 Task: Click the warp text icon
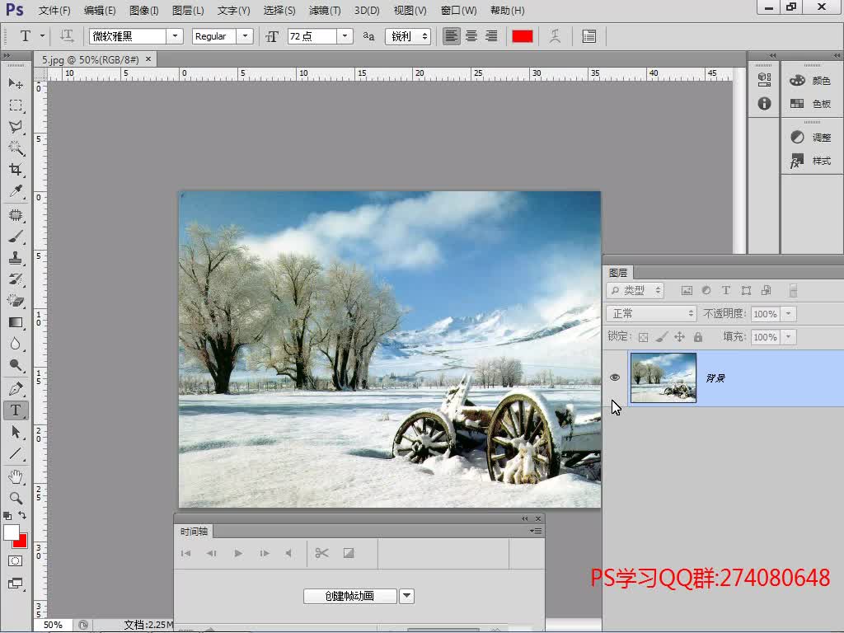click(556, 36)
